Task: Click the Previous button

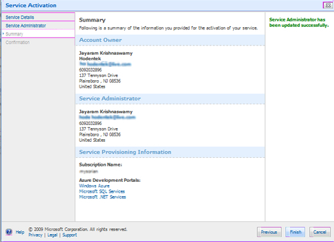Action: [269, 232]
